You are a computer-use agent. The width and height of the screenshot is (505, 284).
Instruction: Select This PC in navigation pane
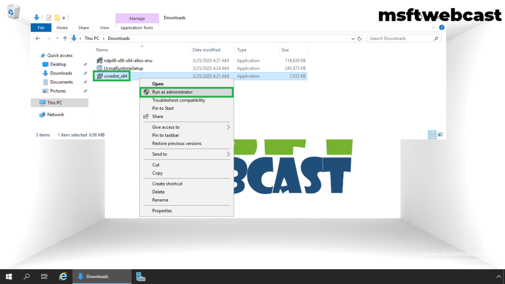[x=54, y=103]
